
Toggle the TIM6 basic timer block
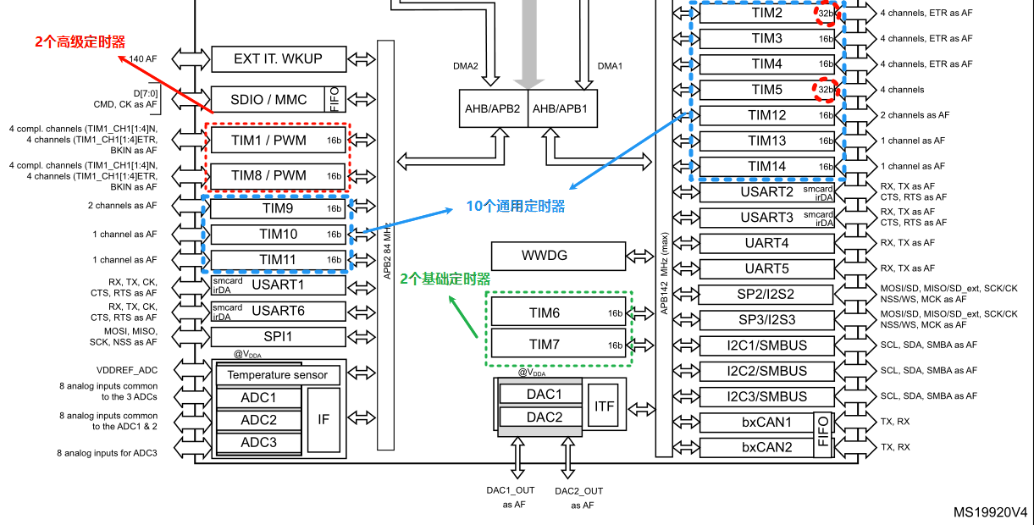557,312
